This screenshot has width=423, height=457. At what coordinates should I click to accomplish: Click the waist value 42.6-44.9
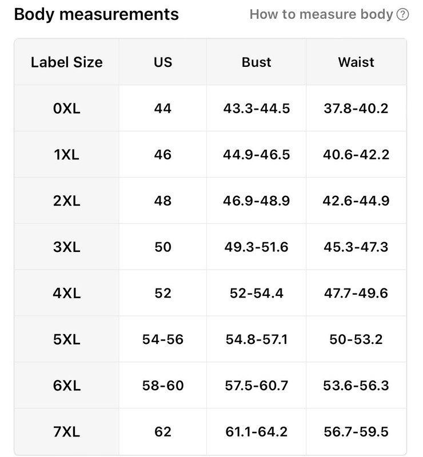356,201
